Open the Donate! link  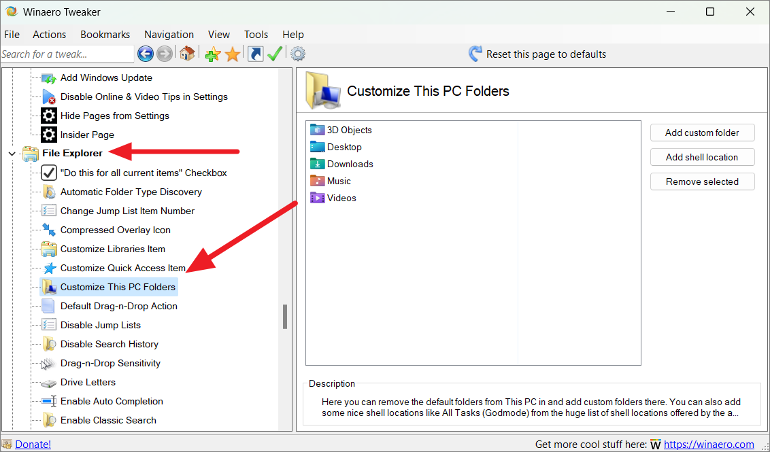[x=33, y=445]
